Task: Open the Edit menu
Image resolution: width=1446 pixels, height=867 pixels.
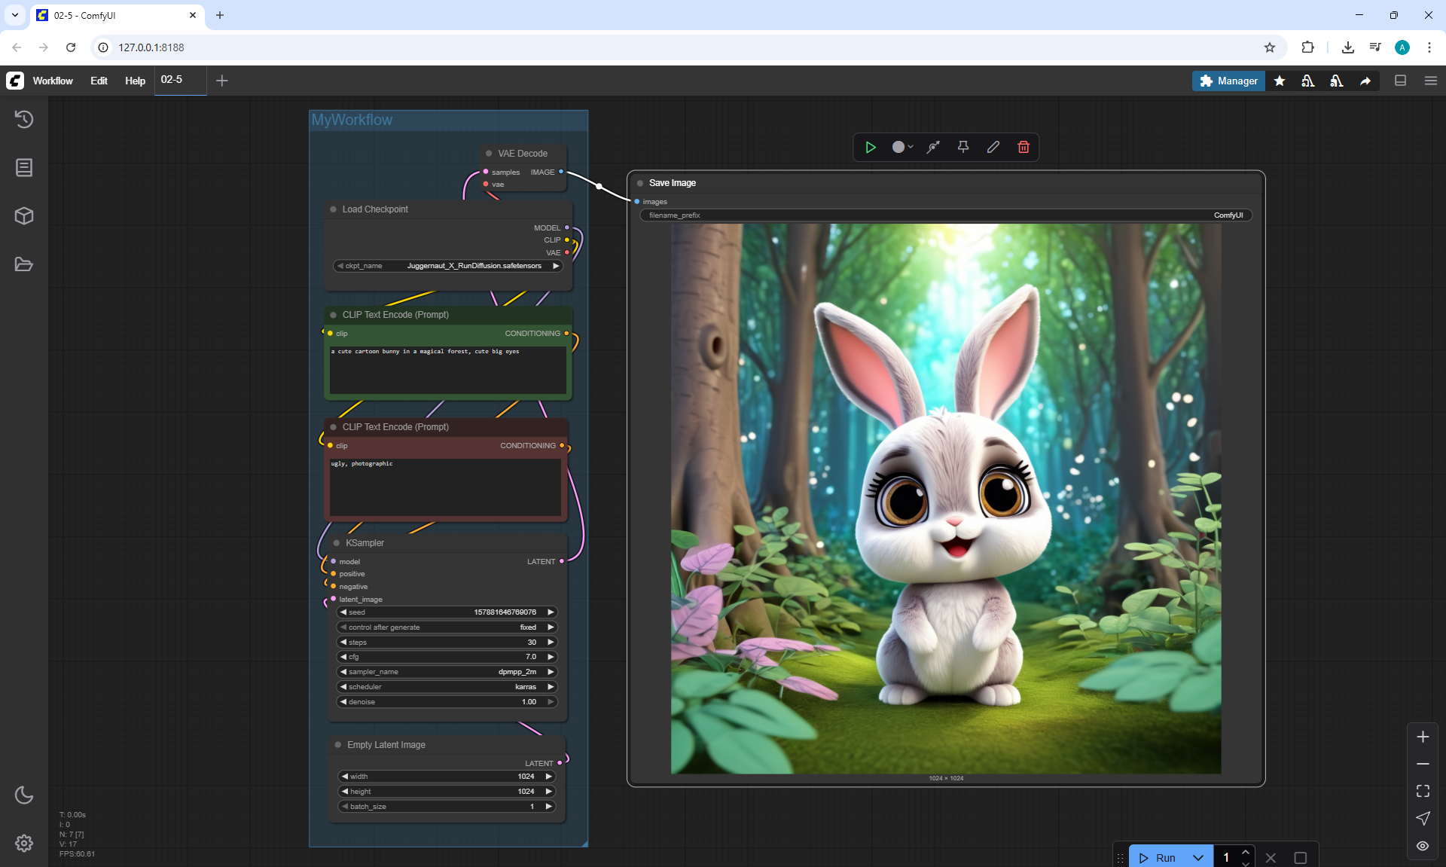Action: (99, 81)
